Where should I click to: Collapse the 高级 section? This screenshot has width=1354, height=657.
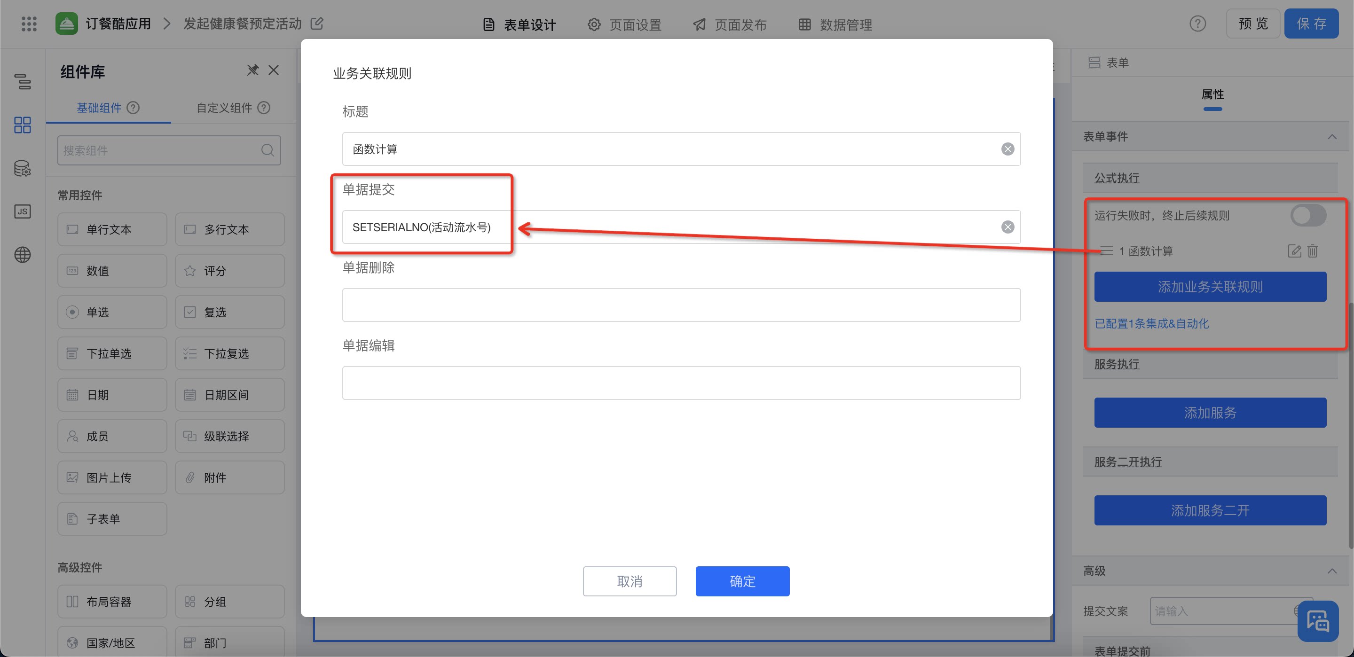[1332, 571]
